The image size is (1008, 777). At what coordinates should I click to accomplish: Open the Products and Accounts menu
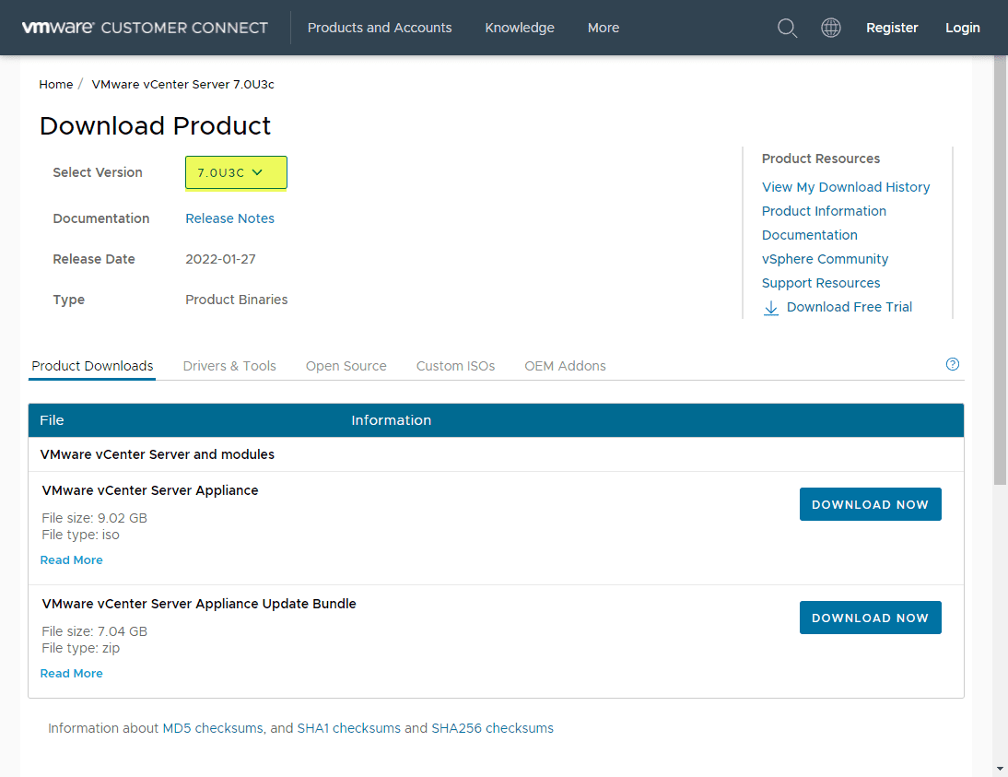(380, 28)
